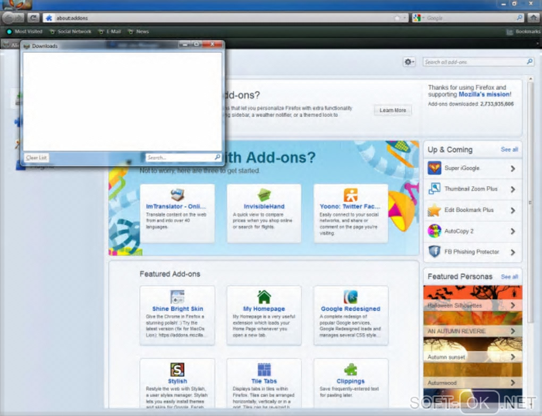Click the Downloads search magnifier icon
The width and height of the screenshot is (542, 416).
tap(217, 158)
